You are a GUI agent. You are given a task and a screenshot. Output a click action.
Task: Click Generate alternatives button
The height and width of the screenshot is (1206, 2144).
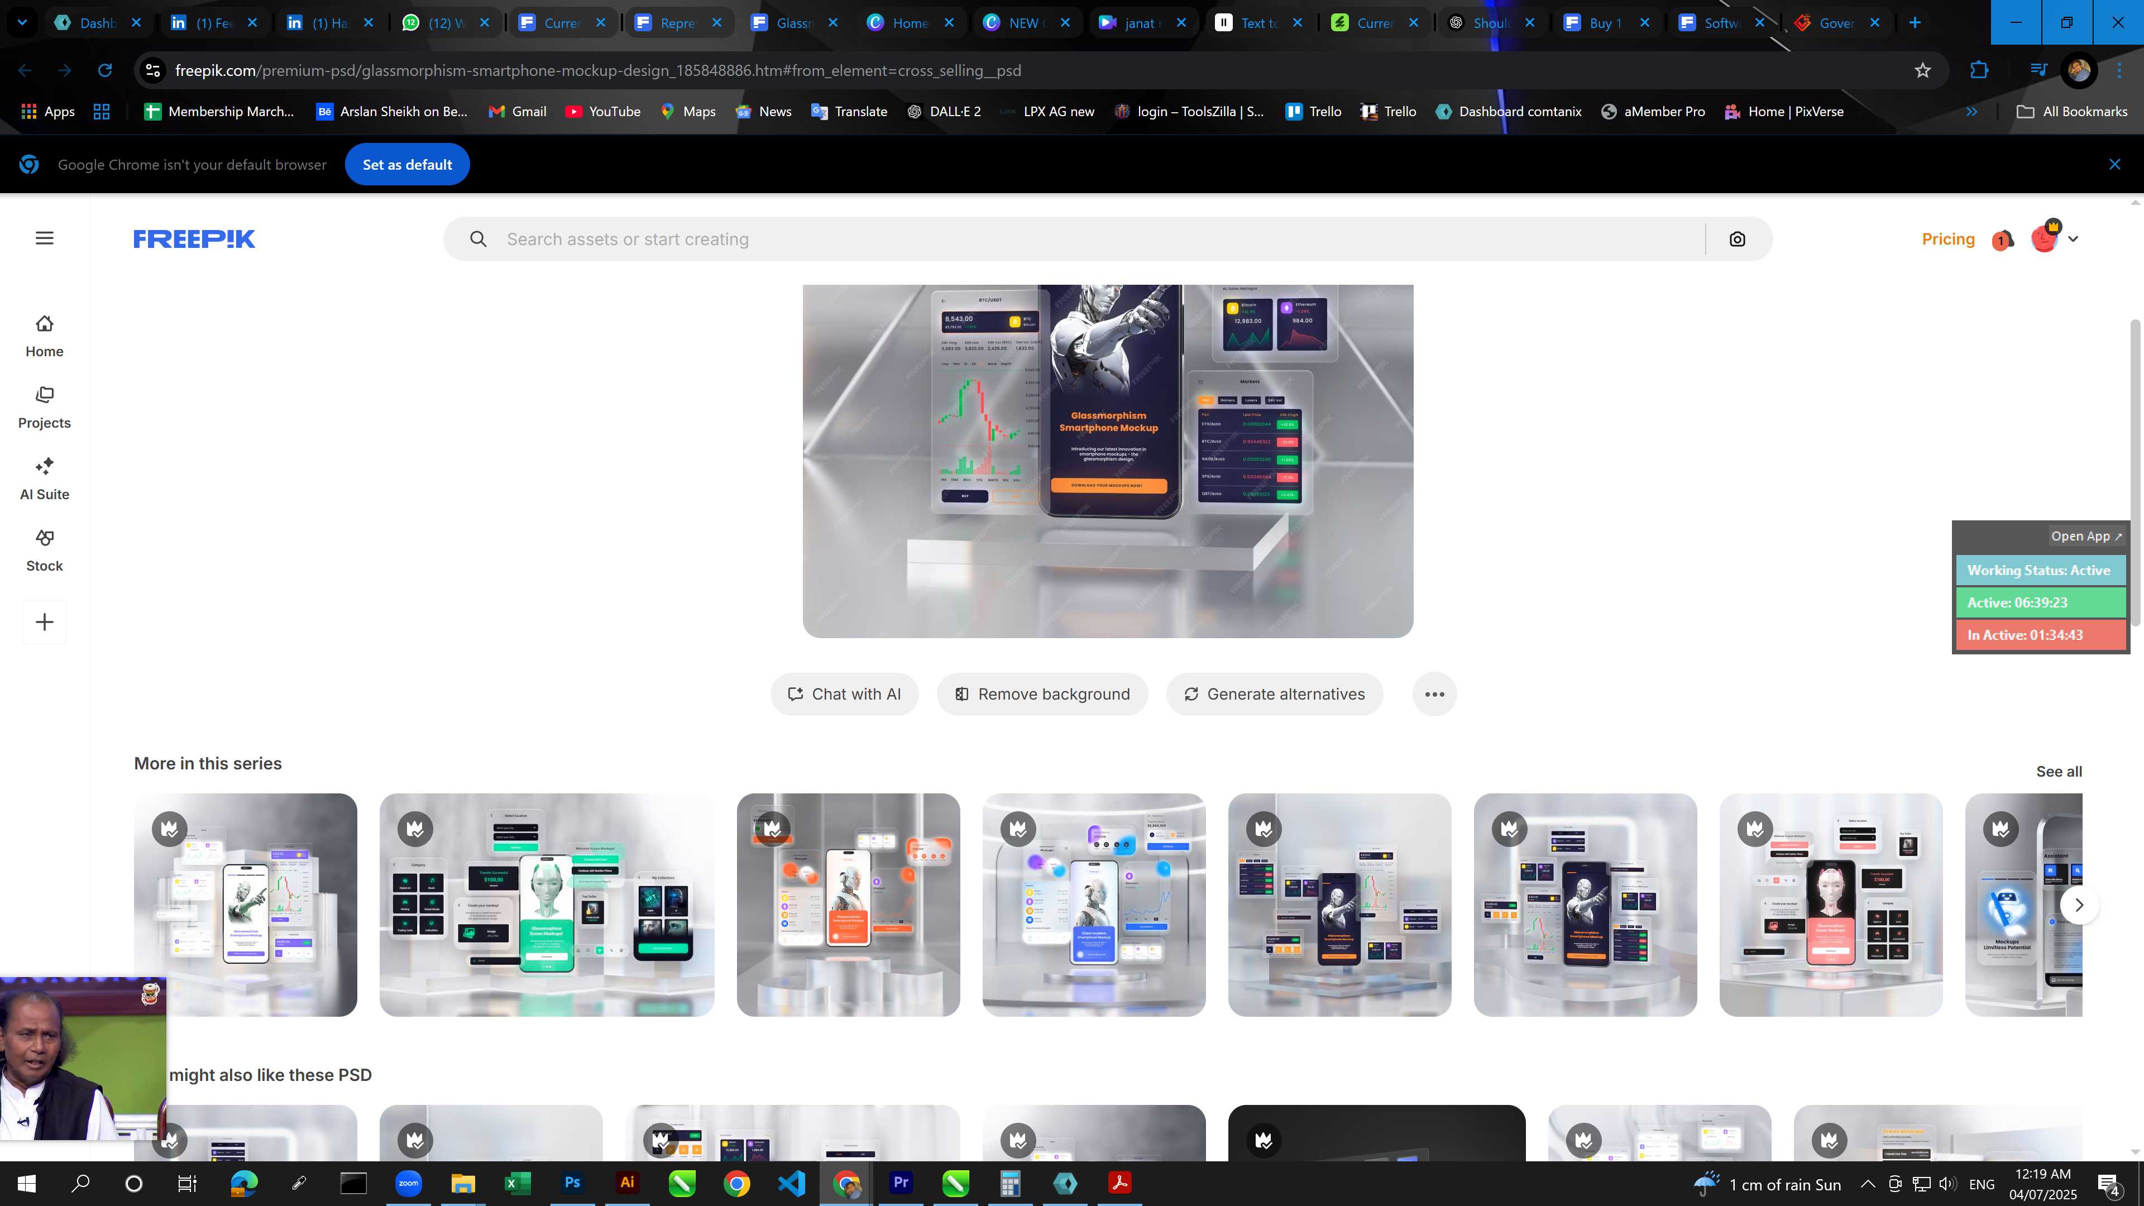[x=1274, y=694]
